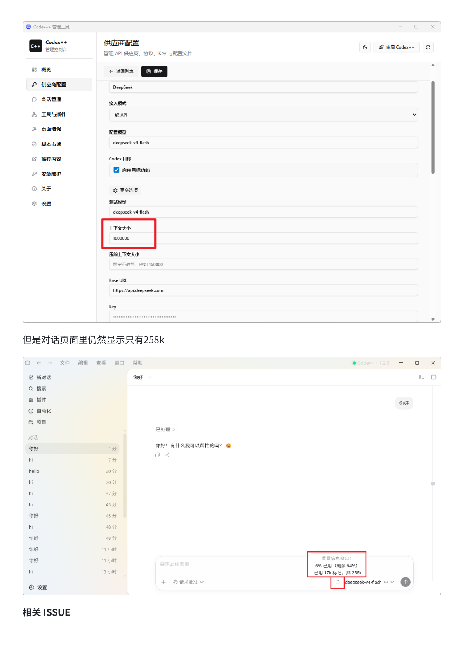Click the 压缩上下文大小 input field

click(263, 264)
